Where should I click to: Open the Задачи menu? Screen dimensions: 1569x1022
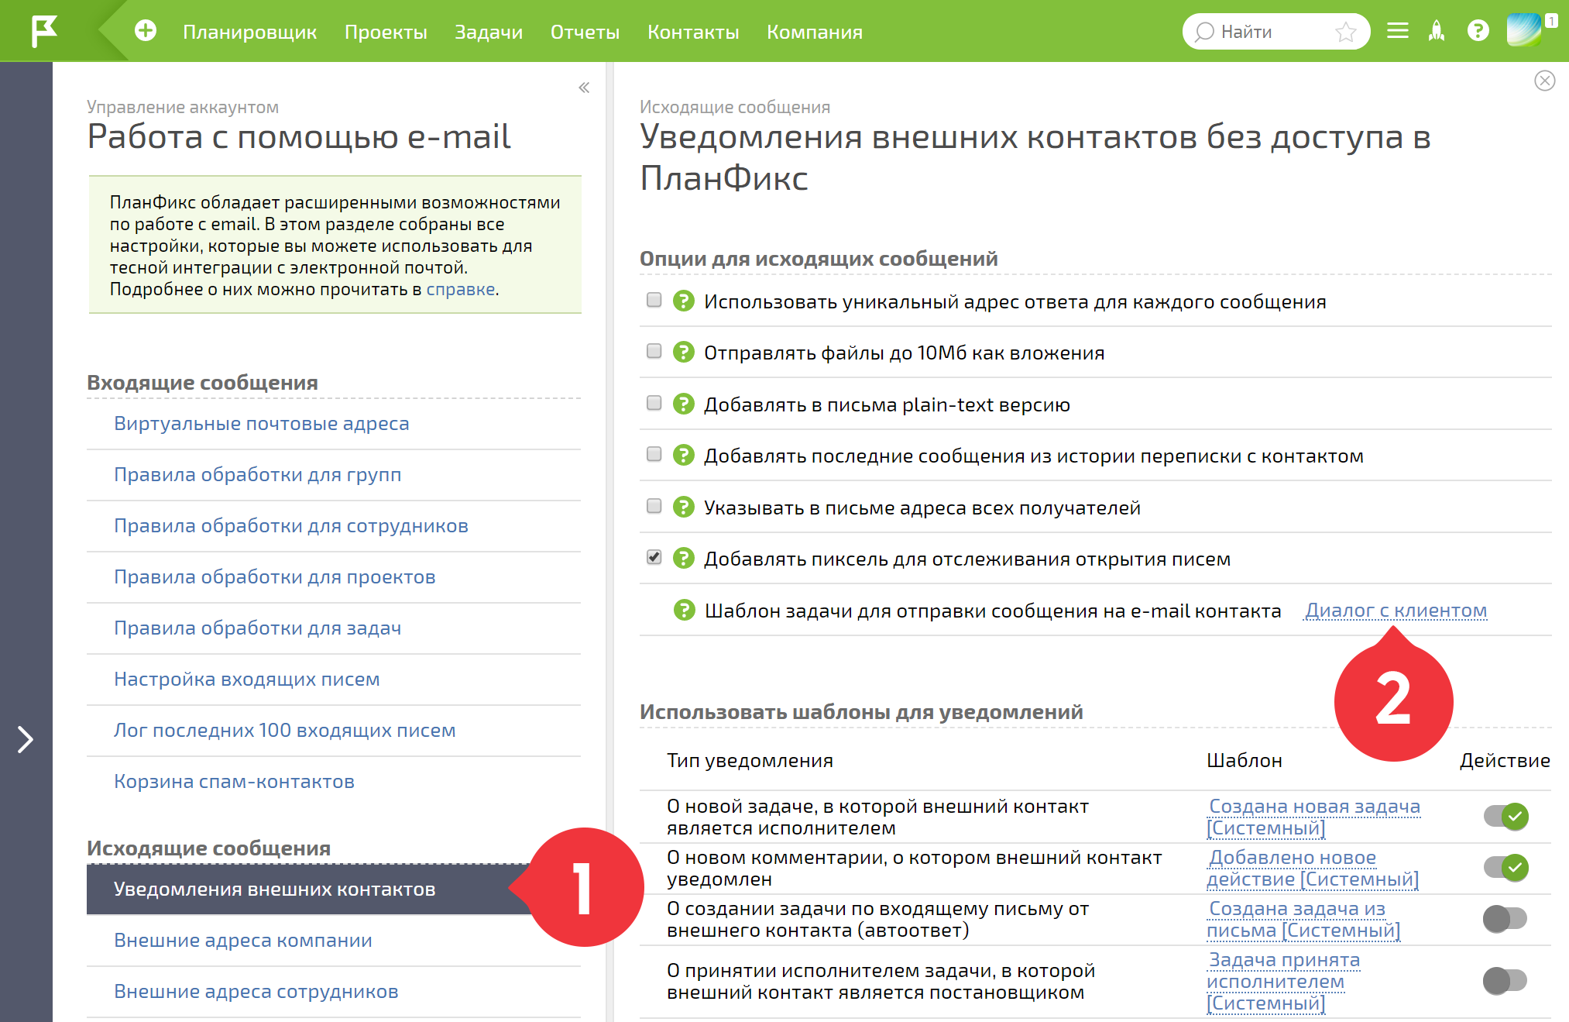pyautogui.click(x=489, y=32)
